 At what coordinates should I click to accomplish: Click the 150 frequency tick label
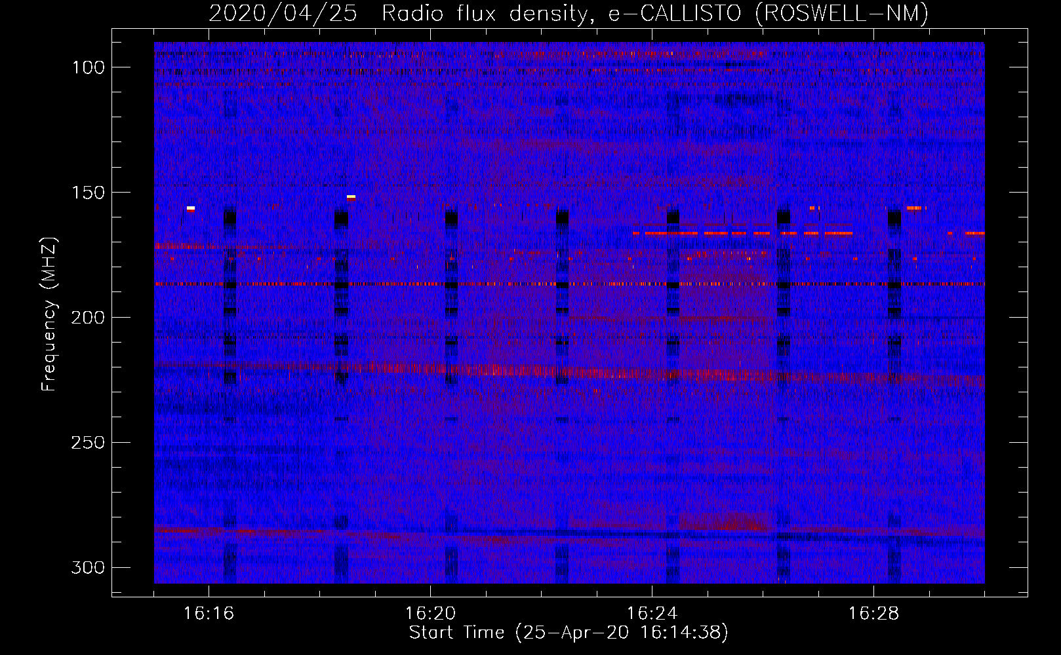88,193
